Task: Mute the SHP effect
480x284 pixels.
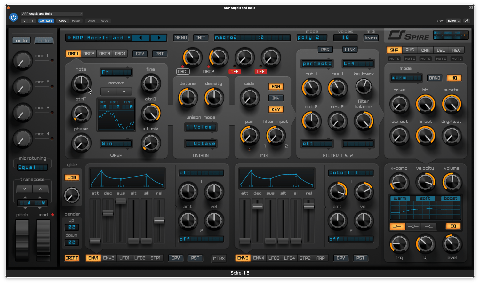Action: [x=394, y=59]
